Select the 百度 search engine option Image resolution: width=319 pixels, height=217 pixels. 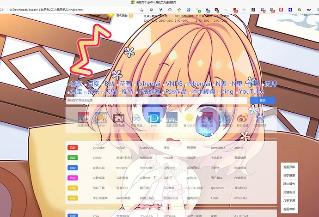93,84
